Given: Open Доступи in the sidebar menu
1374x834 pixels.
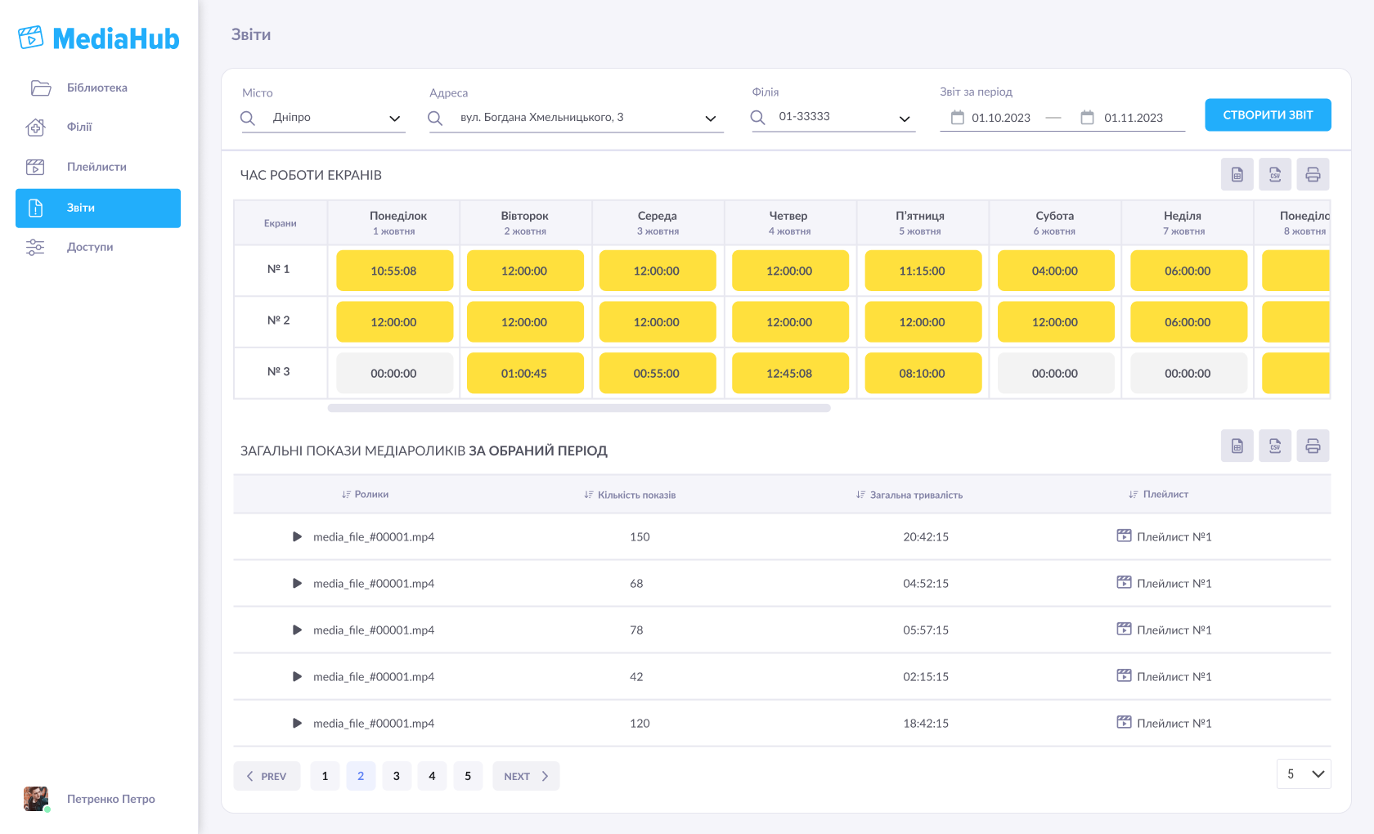Looking at the screenshot, I should (90, 247).
